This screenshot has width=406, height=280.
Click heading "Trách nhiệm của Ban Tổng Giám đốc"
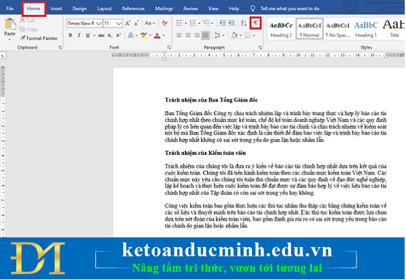tap(211, 100)
